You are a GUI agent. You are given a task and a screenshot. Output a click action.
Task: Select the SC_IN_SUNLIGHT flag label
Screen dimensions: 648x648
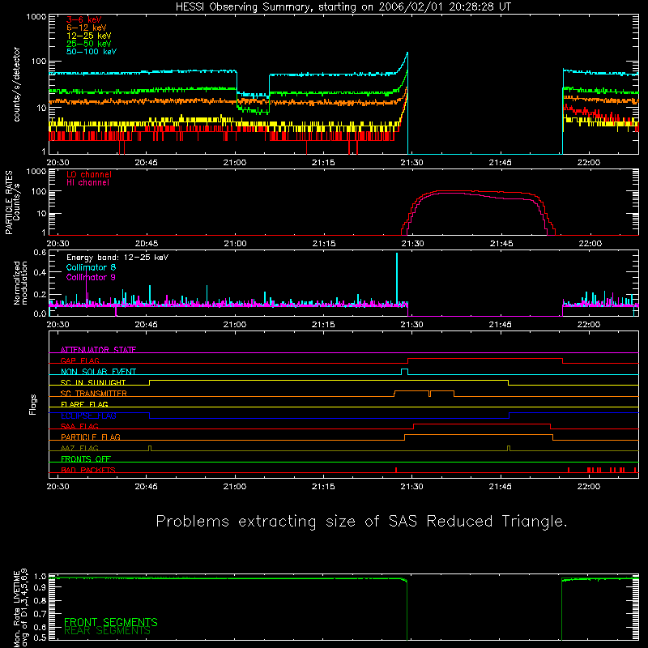93,382
